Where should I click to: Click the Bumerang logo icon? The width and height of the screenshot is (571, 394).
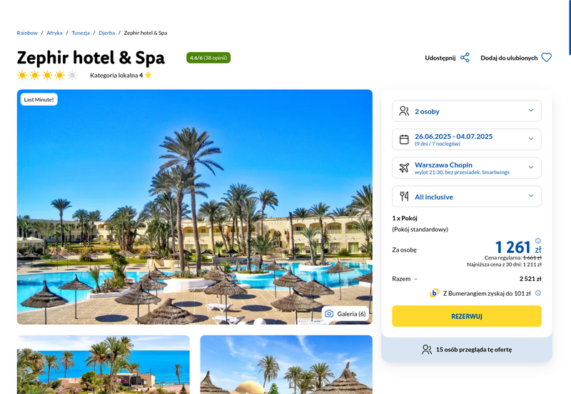point(434,293)
